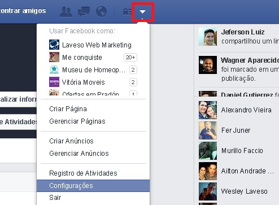Switch to Museu de Homeop... page
Image resolution: width=279 pixels, height=205 pixels.
click(x=93, y=69)
